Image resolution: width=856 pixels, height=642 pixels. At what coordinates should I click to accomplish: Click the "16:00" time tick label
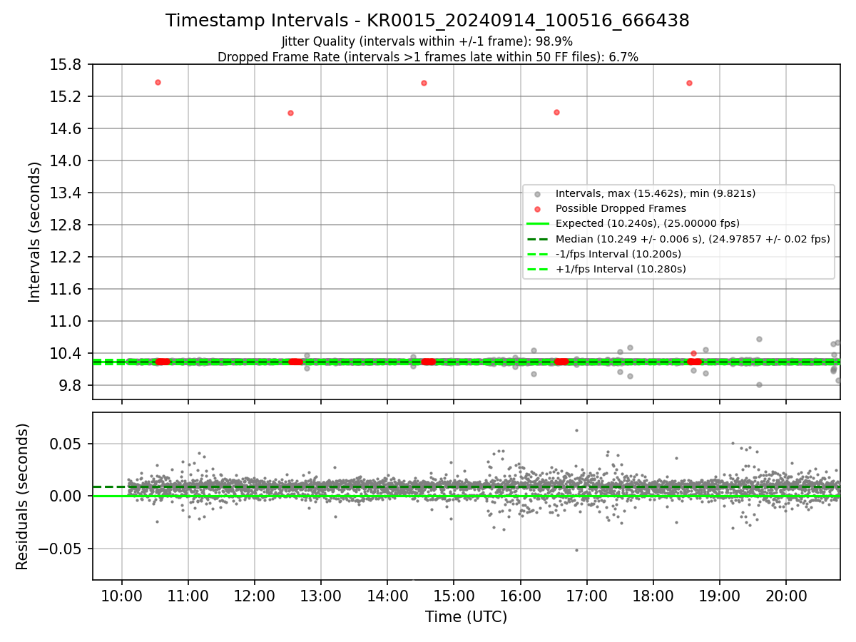coord(521,596)
